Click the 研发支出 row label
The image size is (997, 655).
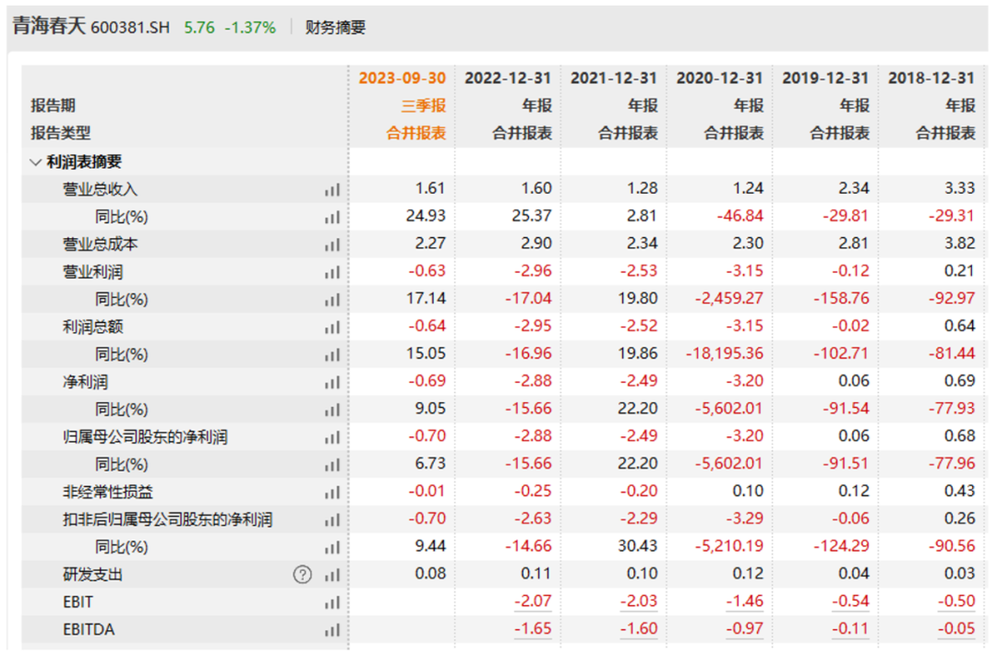[93, 575]
